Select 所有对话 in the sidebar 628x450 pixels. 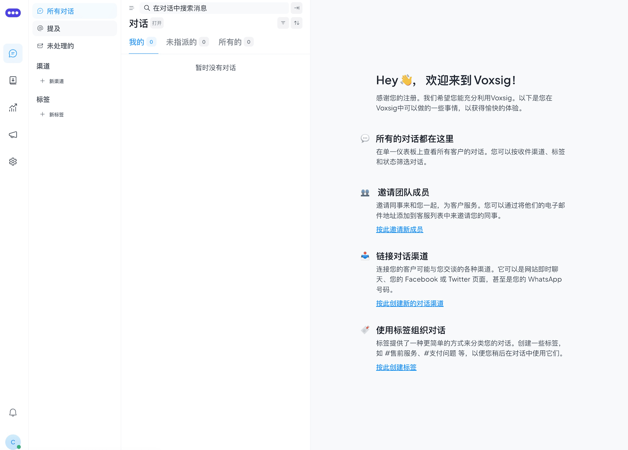[x=75, y=11]
